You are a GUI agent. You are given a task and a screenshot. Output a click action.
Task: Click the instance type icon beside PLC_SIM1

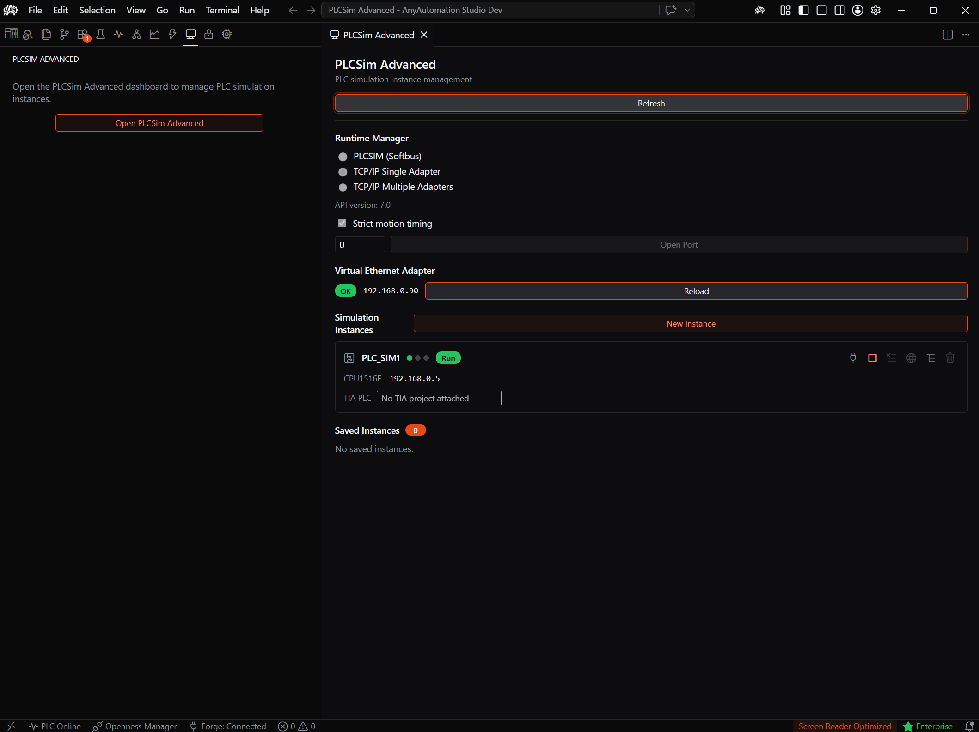349,358
